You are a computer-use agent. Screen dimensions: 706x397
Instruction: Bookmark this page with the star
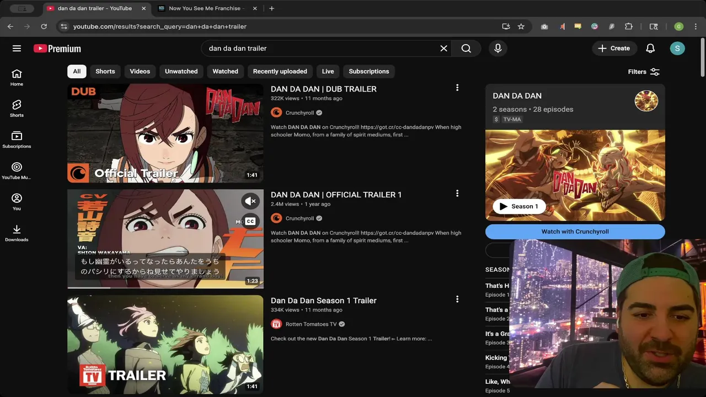point(521,26)
